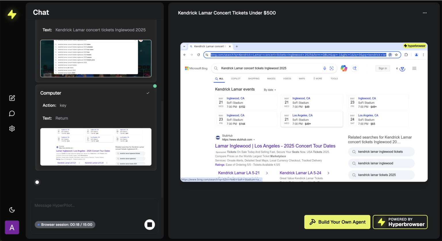Open Copilot from the Bing search bar icon
Screen dimensions: 442x241
click(344, 68)
